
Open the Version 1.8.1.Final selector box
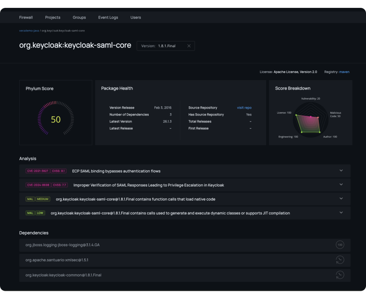[x=166, y=46]
